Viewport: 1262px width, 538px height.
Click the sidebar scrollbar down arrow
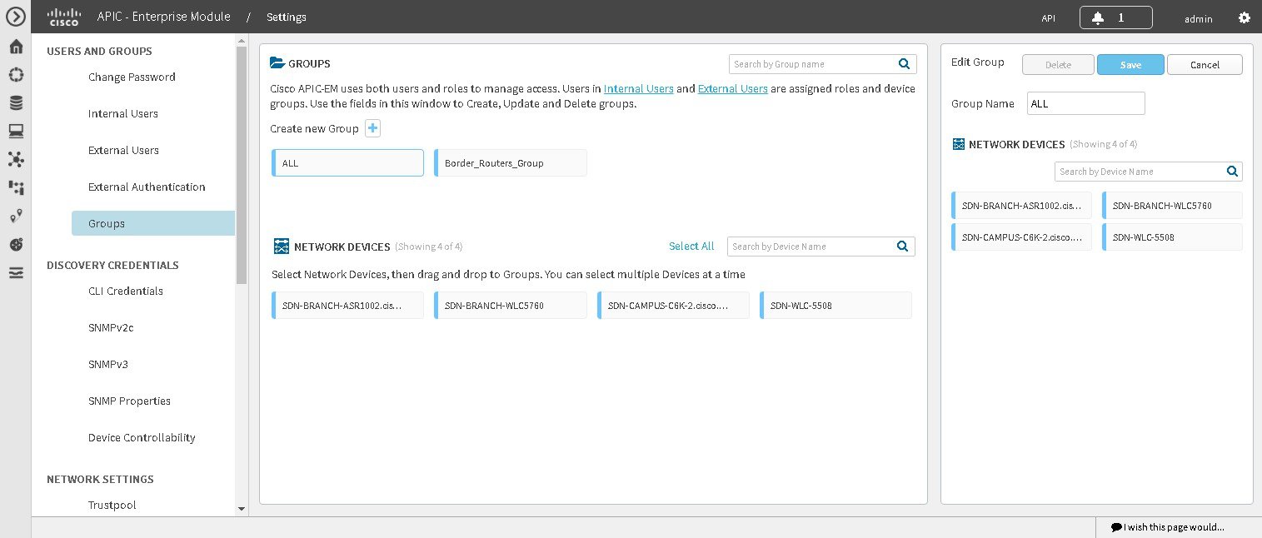(x=242, y=509)
